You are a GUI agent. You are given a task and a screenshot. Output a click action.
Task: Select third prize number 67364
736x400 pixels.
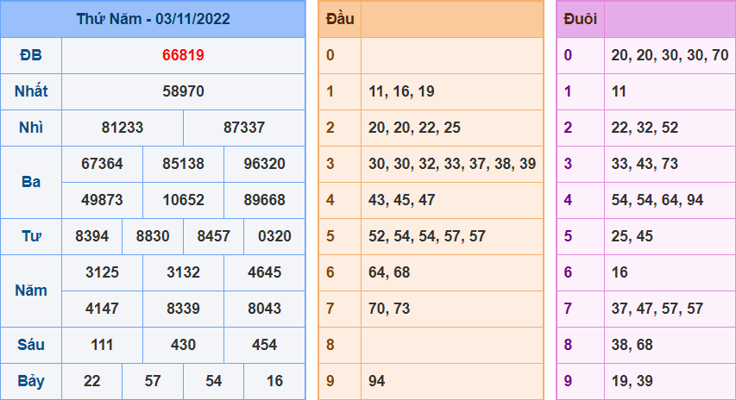(x=102, y=163)
